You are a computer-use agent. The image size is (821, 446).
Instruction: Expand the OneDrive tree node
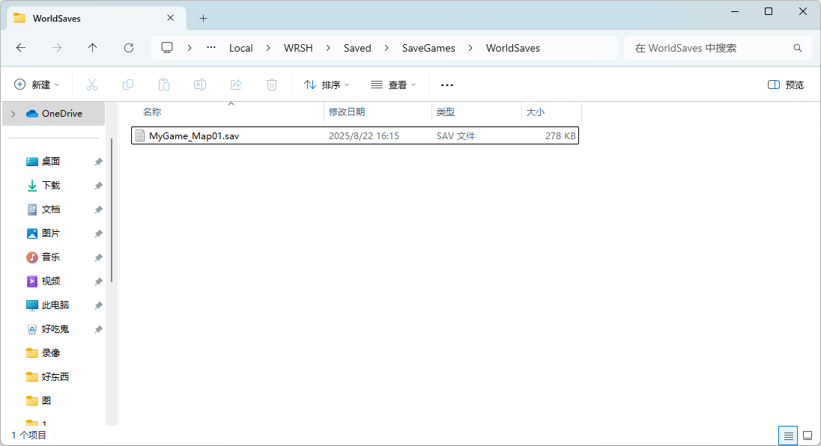click(x=13, y=114)
